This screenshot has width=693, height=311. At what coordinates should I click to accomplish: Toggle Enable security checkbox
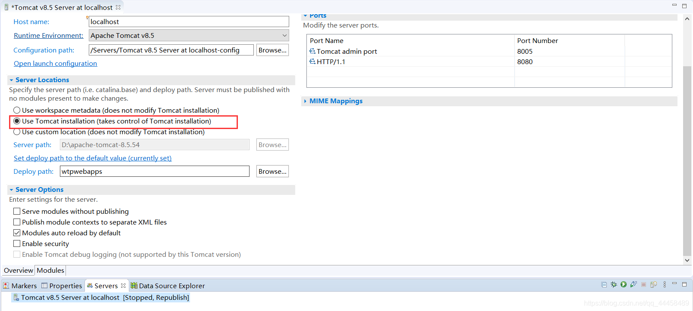tap(17, 243)
